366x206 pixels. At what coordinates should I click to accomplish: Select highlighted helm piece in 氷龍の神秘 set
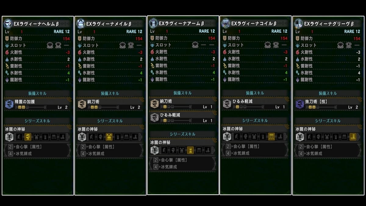point(28,137)
